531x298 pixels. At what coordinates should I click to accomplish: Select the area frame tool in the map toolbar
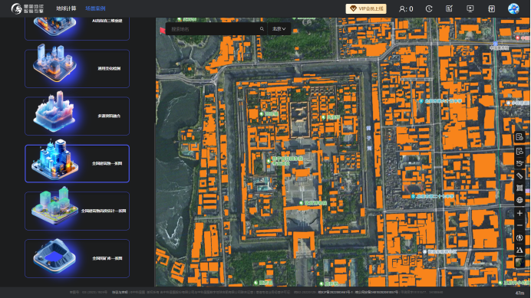tap(519, 188)
